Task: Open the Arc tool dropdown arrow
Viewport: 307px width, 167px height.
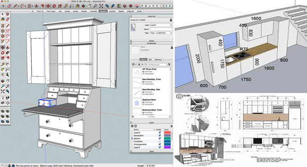Action: tap(25, 6)
